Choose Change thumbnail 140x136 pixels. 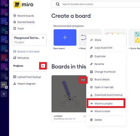[106, 72]
